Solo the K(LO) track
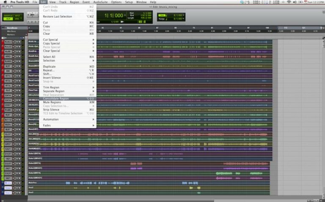 coord(17,47)
